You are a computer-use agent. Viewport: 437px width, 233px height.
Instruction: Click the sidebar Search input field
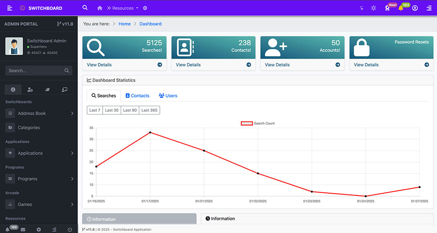click(x=35, y=70)
